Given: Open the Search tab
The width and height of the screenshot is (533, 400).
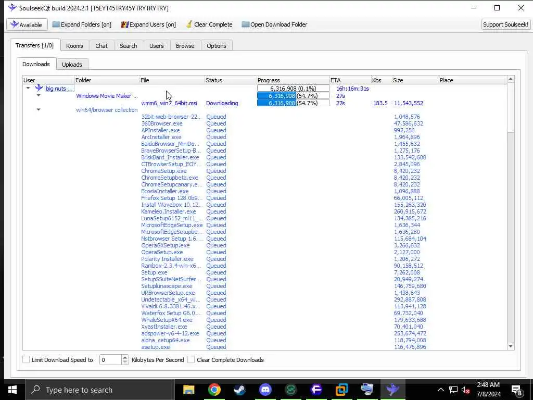Looking at the screenshot, I should point(128,46).
